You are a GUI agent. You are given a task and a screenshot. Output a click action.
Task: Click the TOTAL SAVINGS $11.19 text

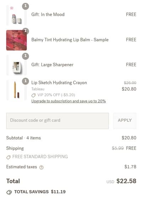coord(40,192)
